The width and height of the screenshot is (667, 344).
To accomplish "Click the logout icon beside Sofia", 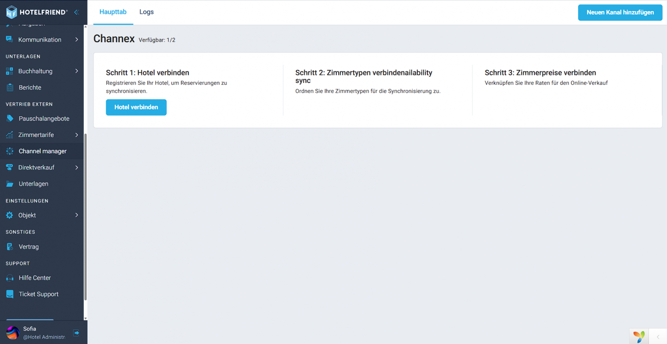I will point(76,332).
